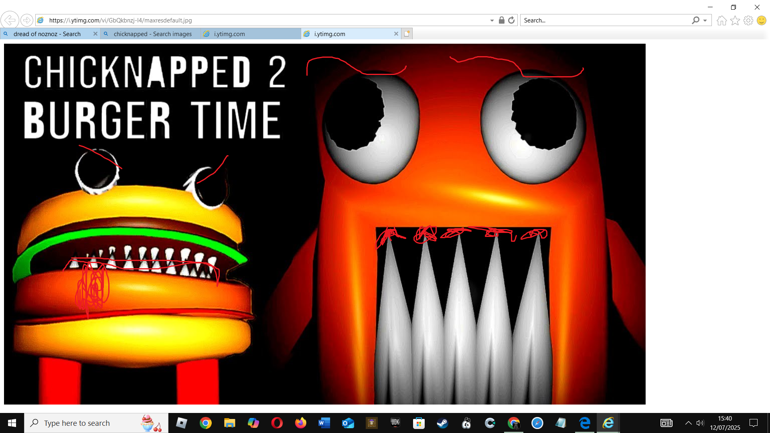
Task: Launch Safari compass icon from the taskbar
Action: click(x=537, y=423)
